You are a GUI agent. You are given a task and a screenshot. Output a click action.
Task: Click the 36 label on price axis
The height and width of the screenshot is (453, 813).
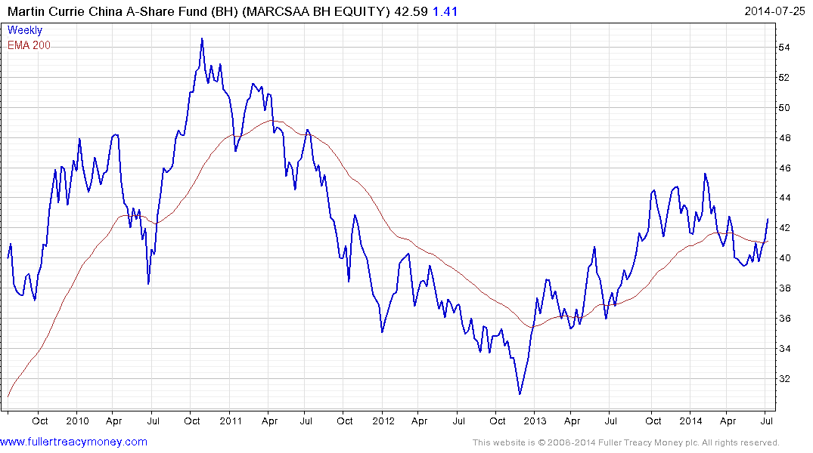(784, 318)
